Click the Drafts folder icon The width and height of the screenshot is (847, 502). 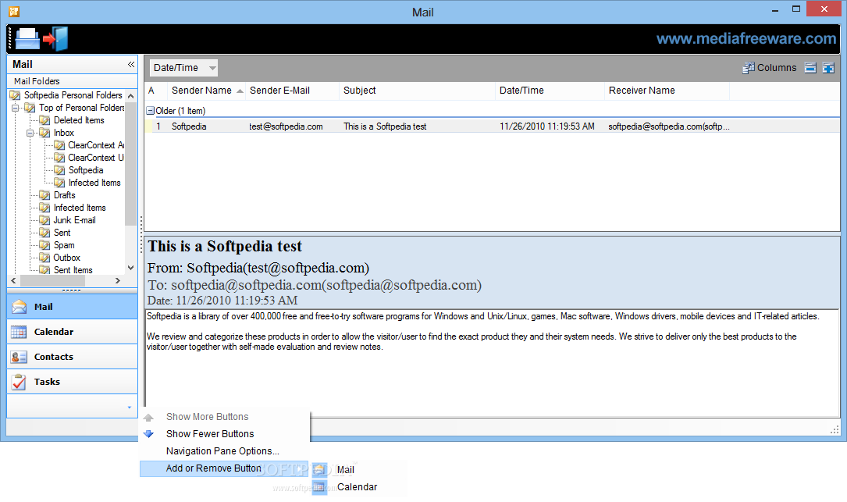44,195
